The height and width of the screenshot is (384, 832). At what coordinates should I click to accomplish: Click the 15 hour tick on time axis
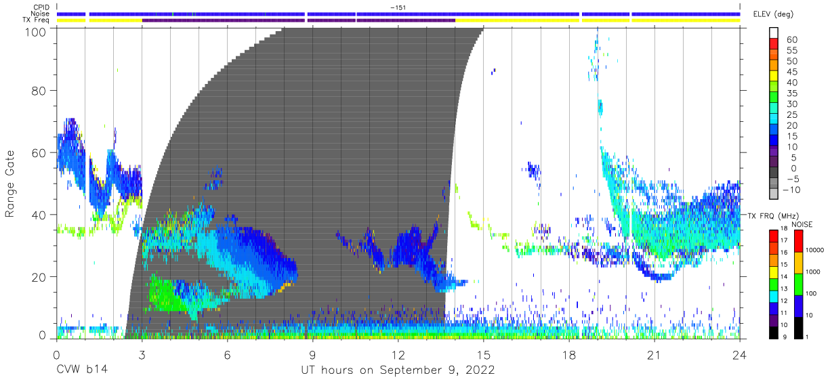483,355
